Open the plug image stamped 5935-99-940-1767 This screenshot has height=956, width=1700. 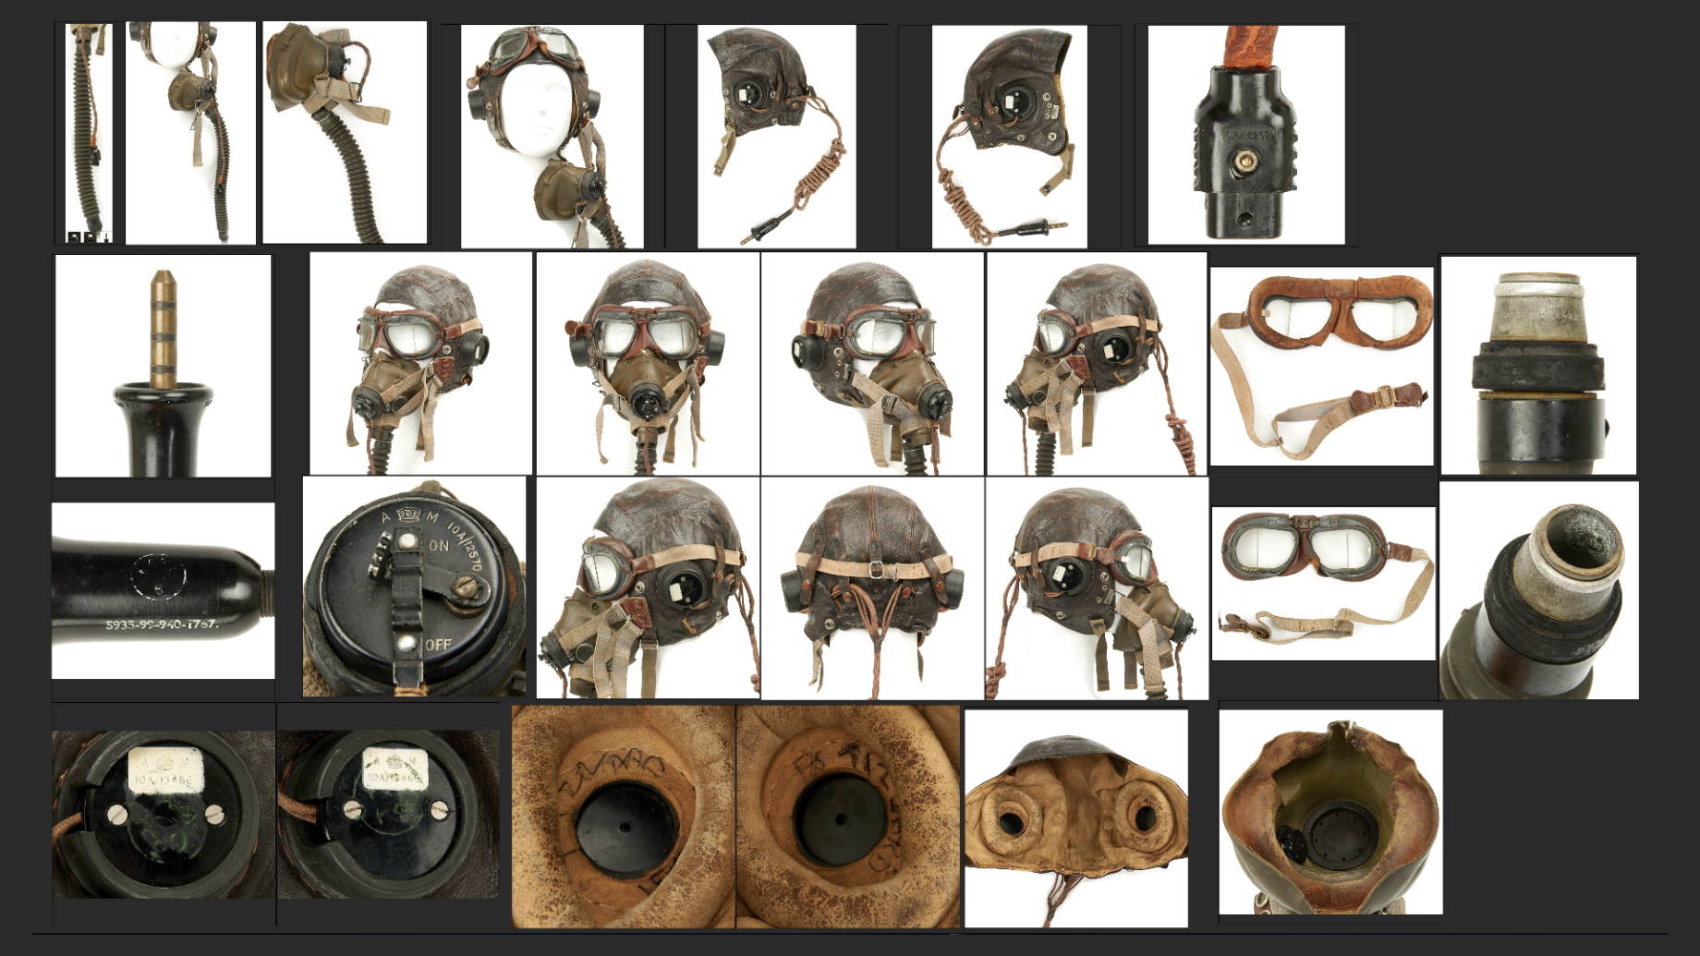coord(164,590)
